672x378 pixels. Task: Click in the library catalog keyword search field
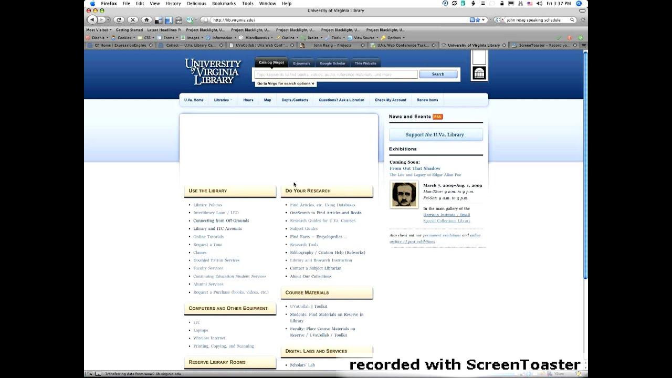(x=336, y=75)
